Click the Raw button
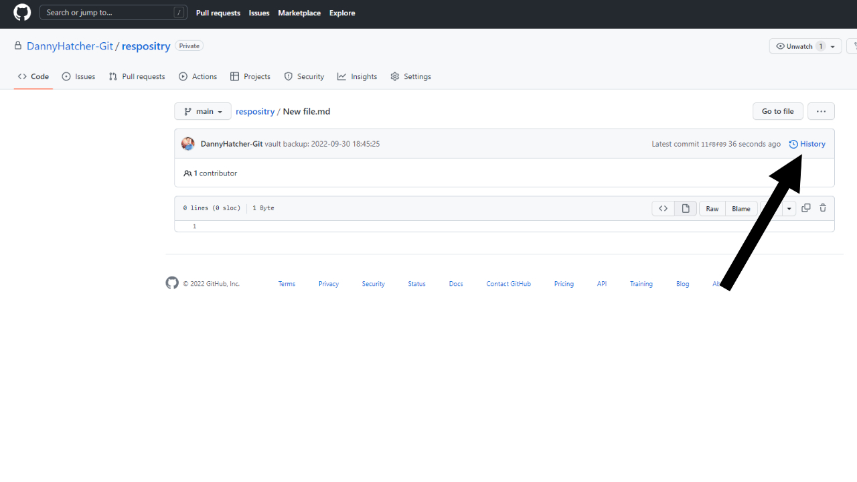The width and height of the screenshot is (857, 482). [x=712, y=208]
